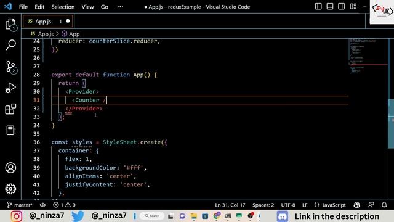
Task: Click the feedback icon in status bar
Action: click(371, 205)
